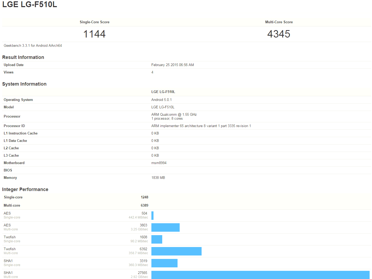Click the SHA1 multi-core result bar
This screenshot has width=372, height=279.
260,275
